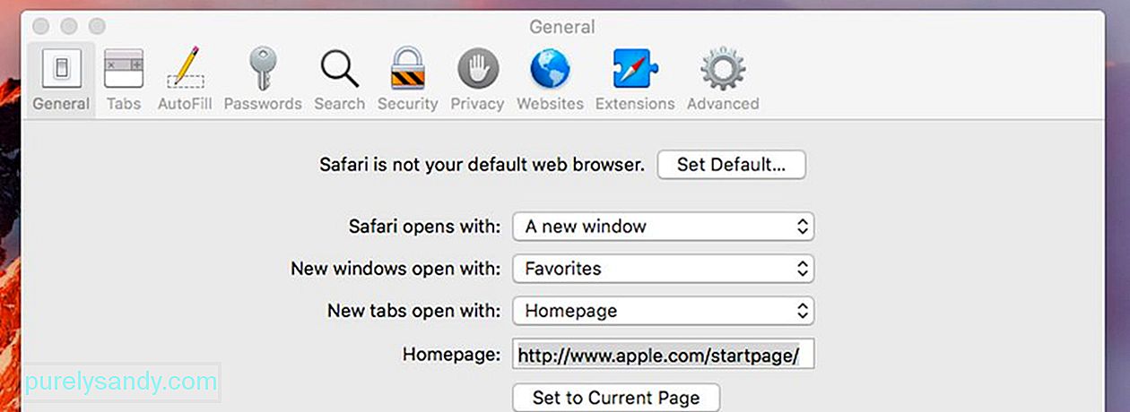The image size is (1130, 412).
Task: Select Search magnifying glass icon
Action: [x=339, y=69]
